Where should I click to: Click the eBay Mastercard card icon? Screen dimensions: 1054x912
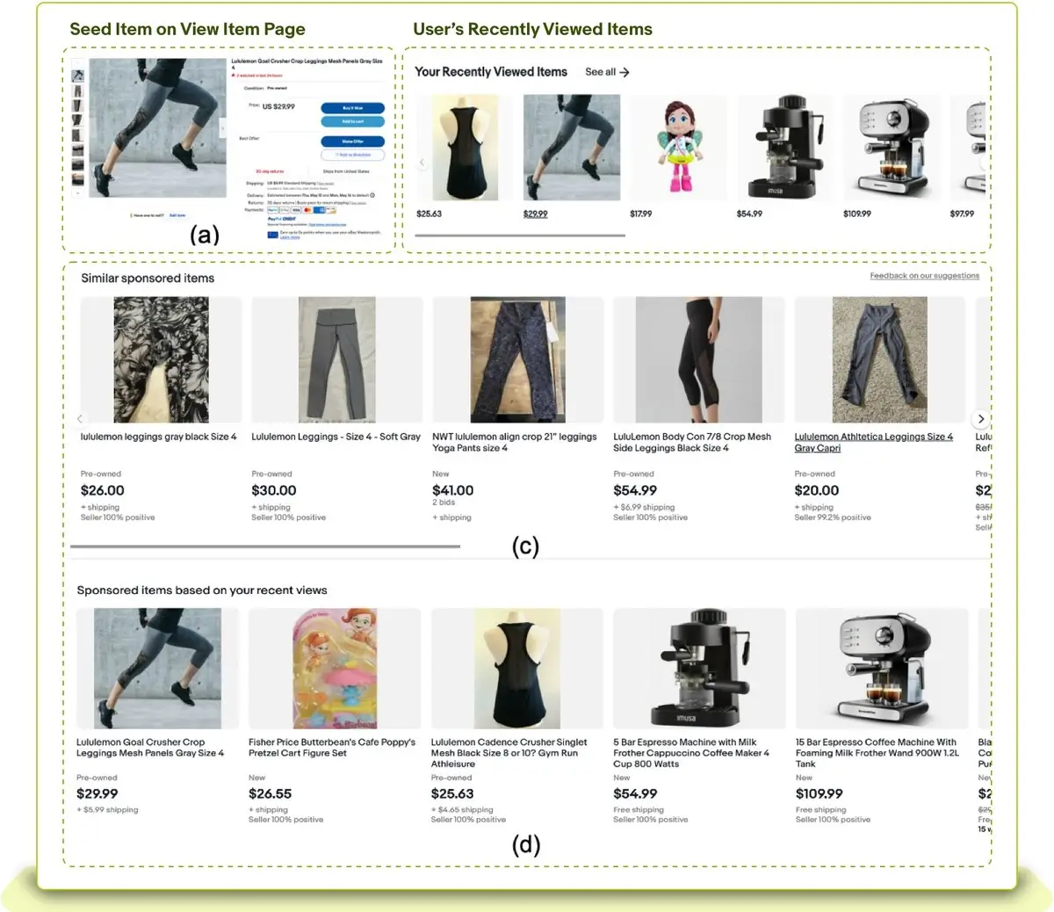(273, 235)
